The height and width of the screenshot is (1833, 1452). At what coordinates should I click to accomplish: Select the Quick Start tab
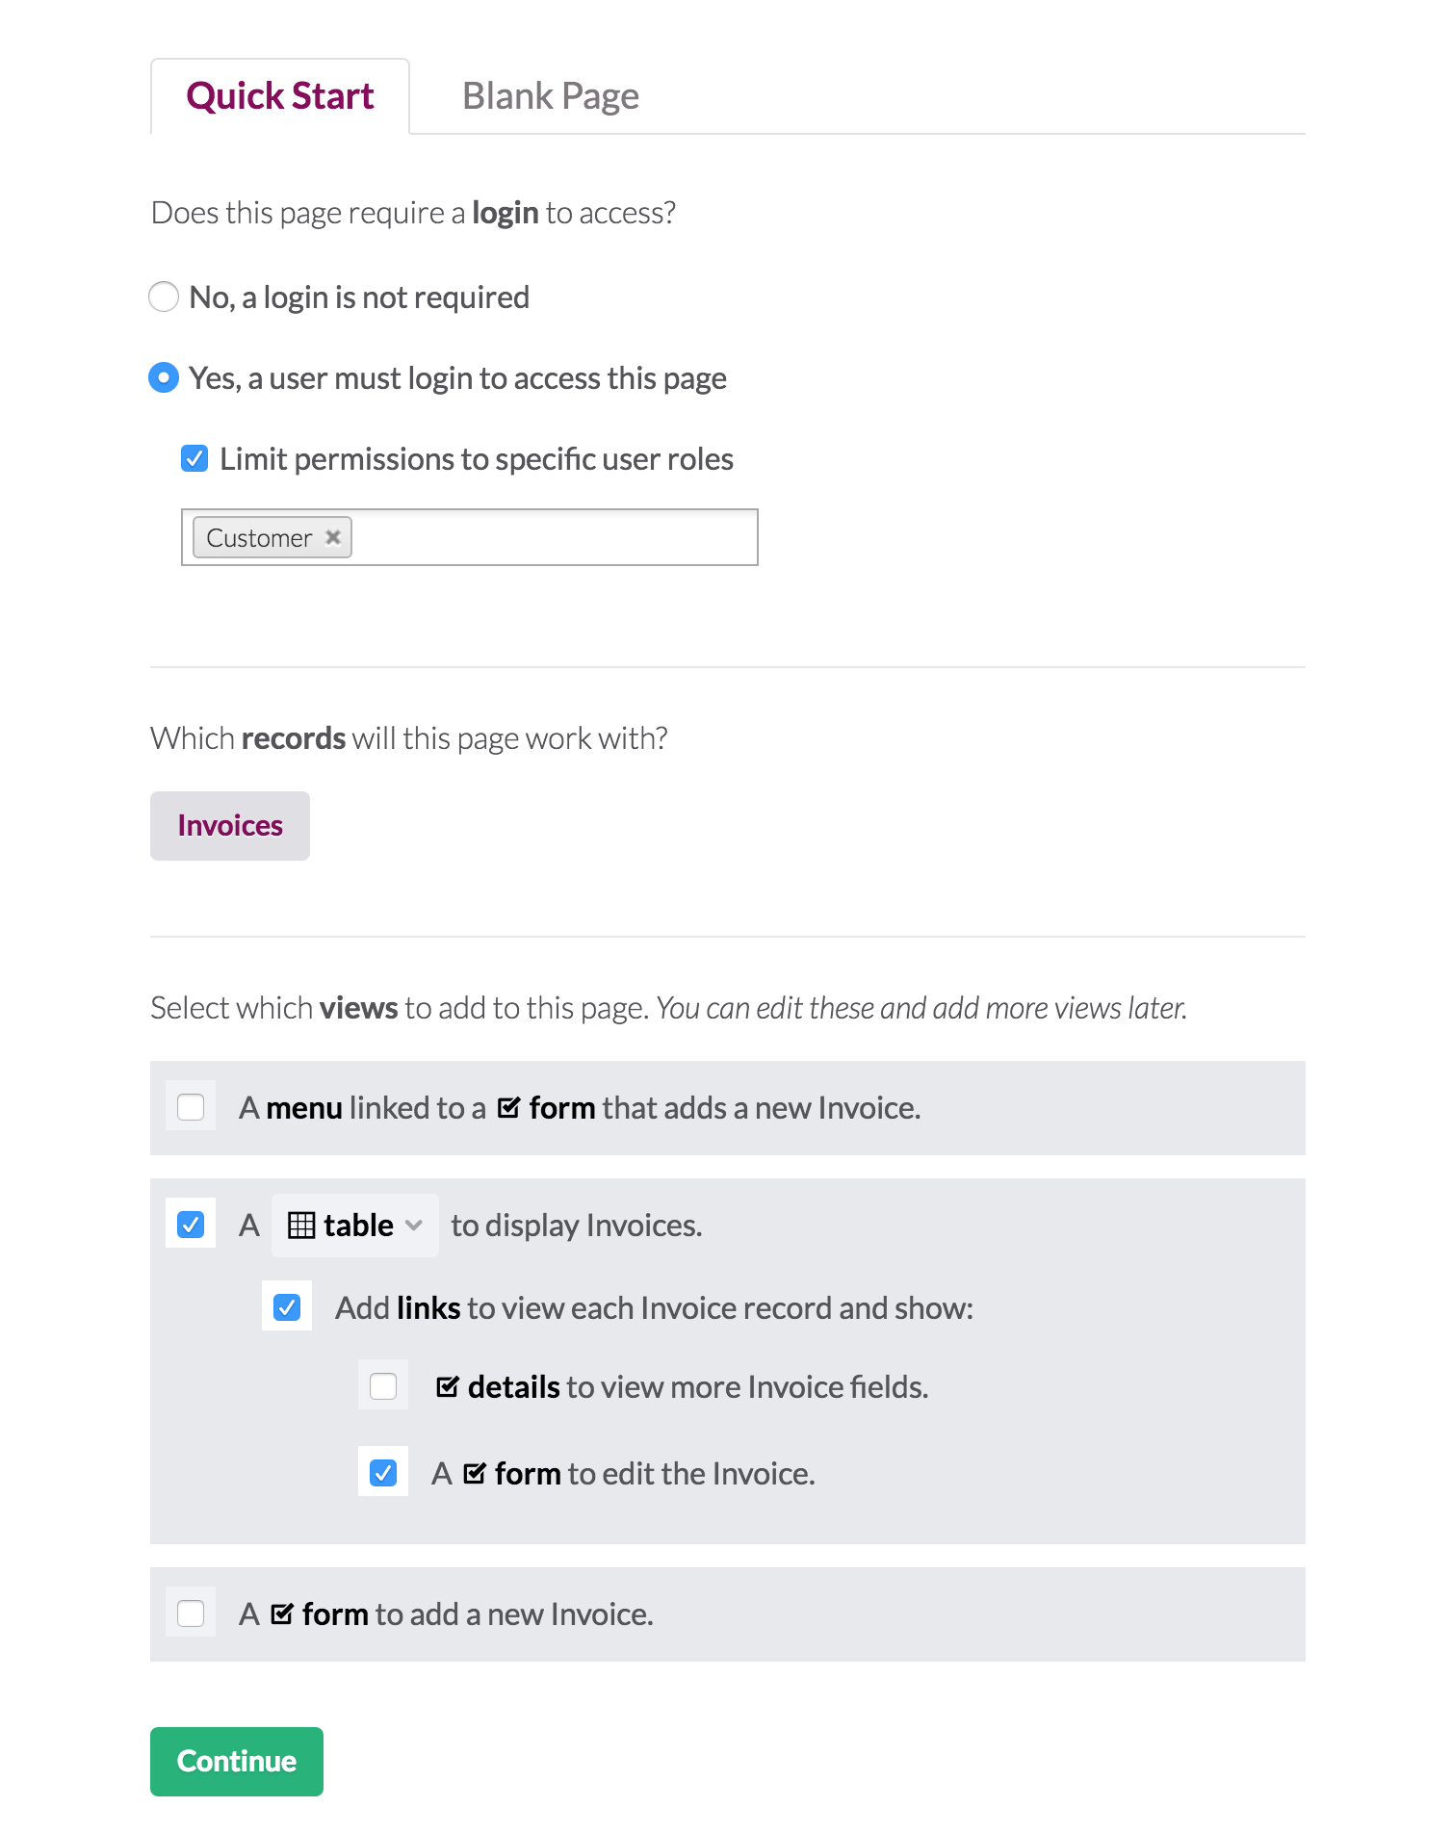280,96
